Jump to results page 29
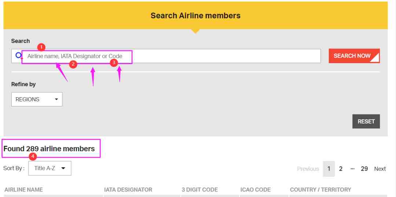The height and width of the screenshot is (197, 396). [x=364, y=169]
